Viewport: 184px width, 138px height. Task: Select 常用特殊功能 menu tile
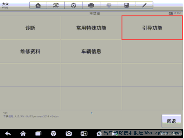pyautogui.click(x=91, y=28)
